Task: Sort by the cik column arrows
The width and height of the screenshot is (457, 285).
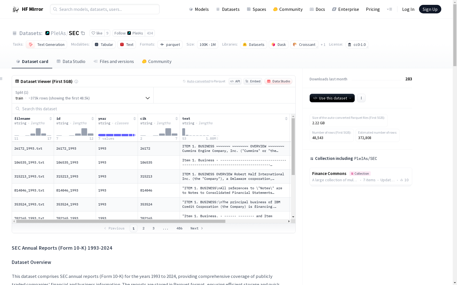Action: pyautogui.click(x=177, y=119)
